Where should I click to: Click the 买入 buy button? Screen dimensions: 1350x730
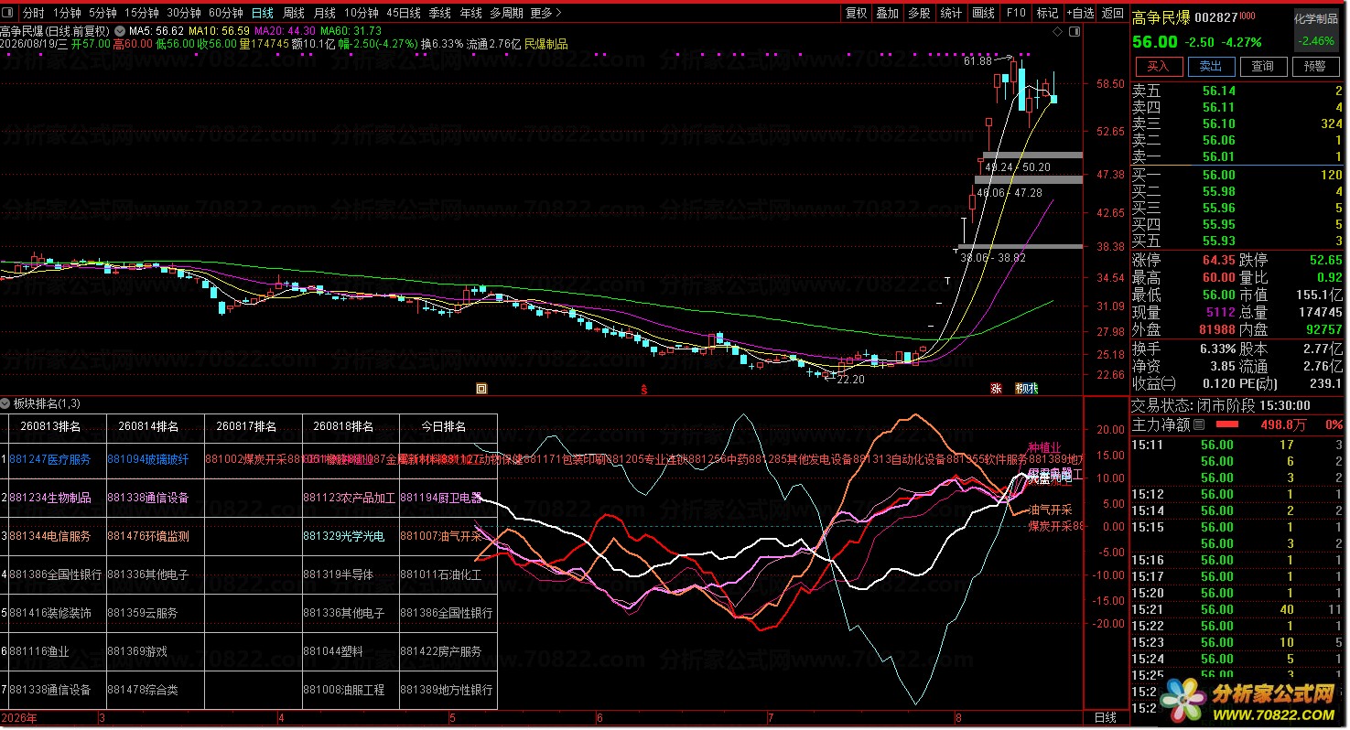pyautogui.click(x=1158, y=67)
